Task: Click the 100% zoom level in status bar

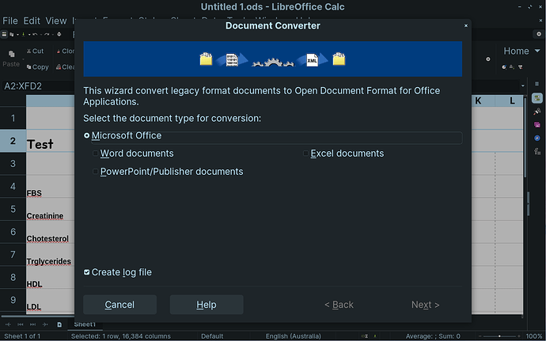Action: 534,336
